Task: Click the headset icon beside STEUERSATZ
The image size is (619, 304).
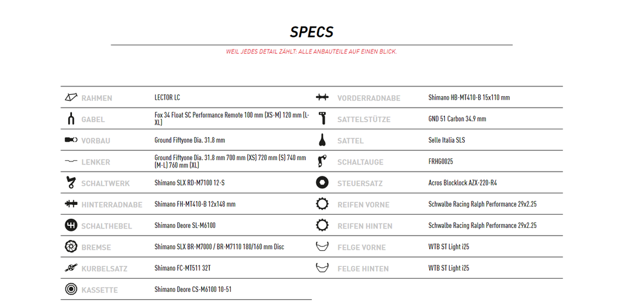Action: [x=322, y=183]
